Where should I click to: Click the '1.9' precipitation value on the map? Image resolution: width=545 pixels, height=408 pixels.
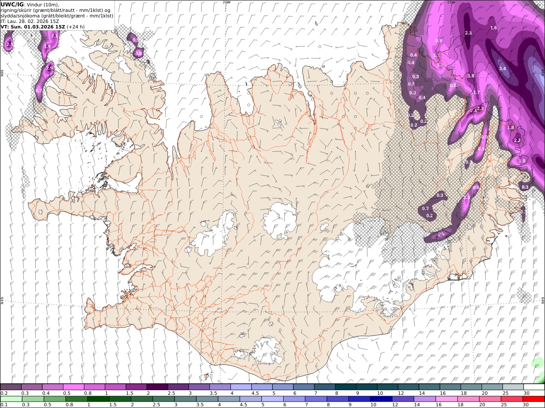pos(47,46)
